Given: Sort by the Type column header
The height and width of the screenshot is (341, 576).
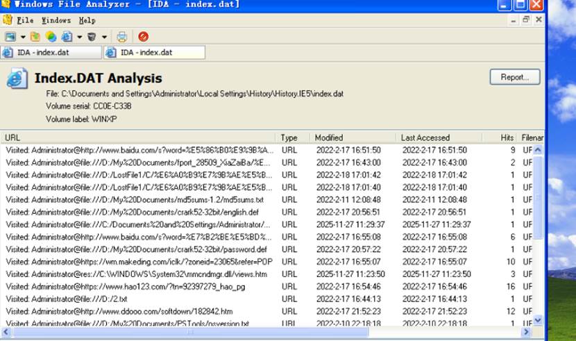Looking at the screenshot, I should (x=292, y=138).
